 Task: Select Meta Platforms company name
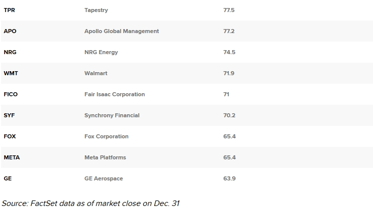[105, 157]
